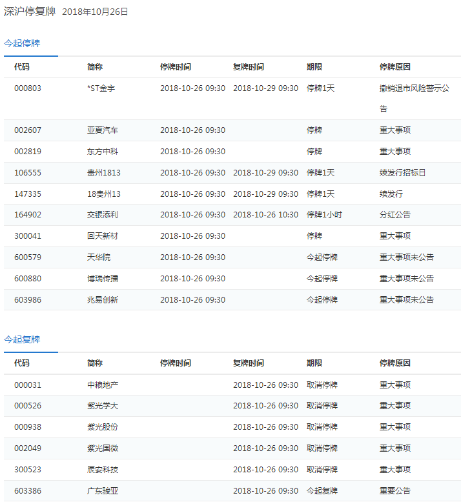Open stock code 000938
This screenshot has width=461, height=502.
click(x=27, y=427)
